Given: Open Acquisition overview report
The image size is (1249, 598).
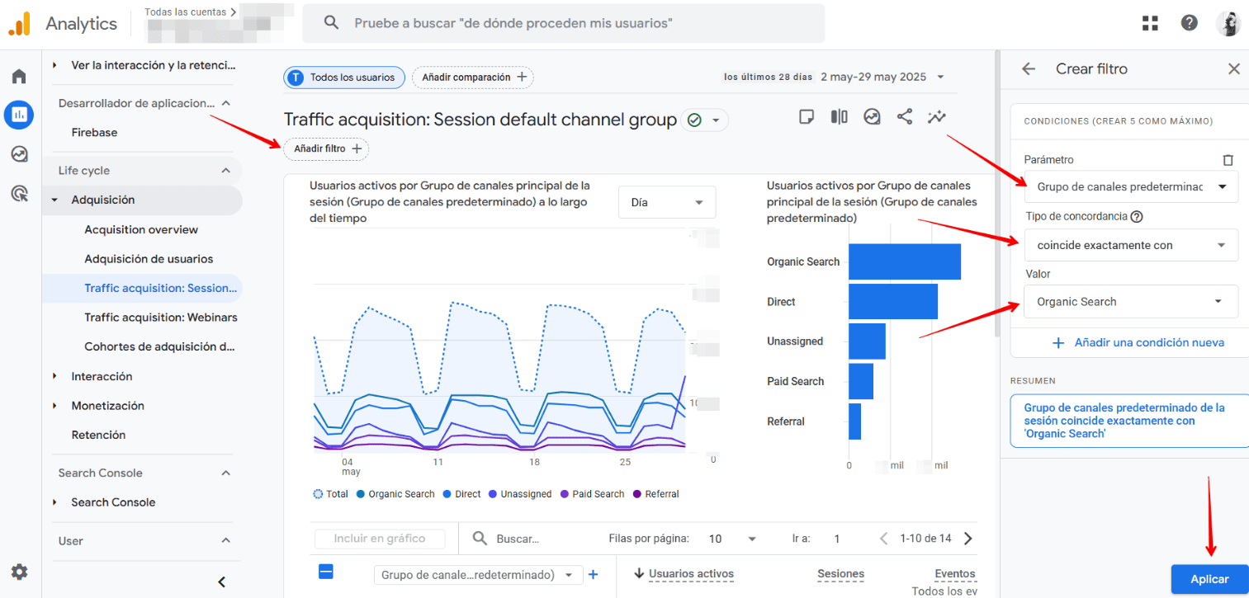Looking at the screenshot, I should pos(141,229).
